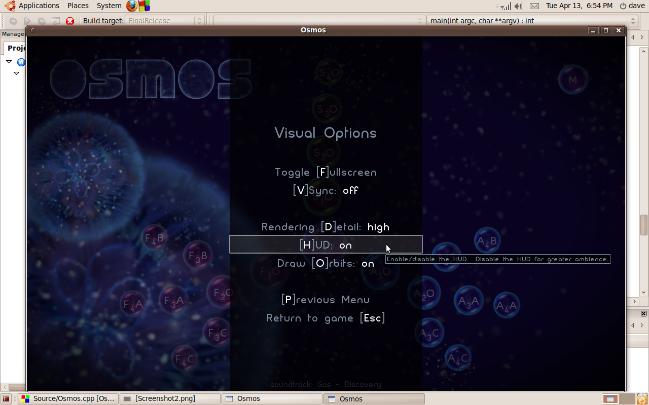Select the A4B level bubble
Viewport: 649px width, 405px height.
pyautogui.click(x=487, y=241)
